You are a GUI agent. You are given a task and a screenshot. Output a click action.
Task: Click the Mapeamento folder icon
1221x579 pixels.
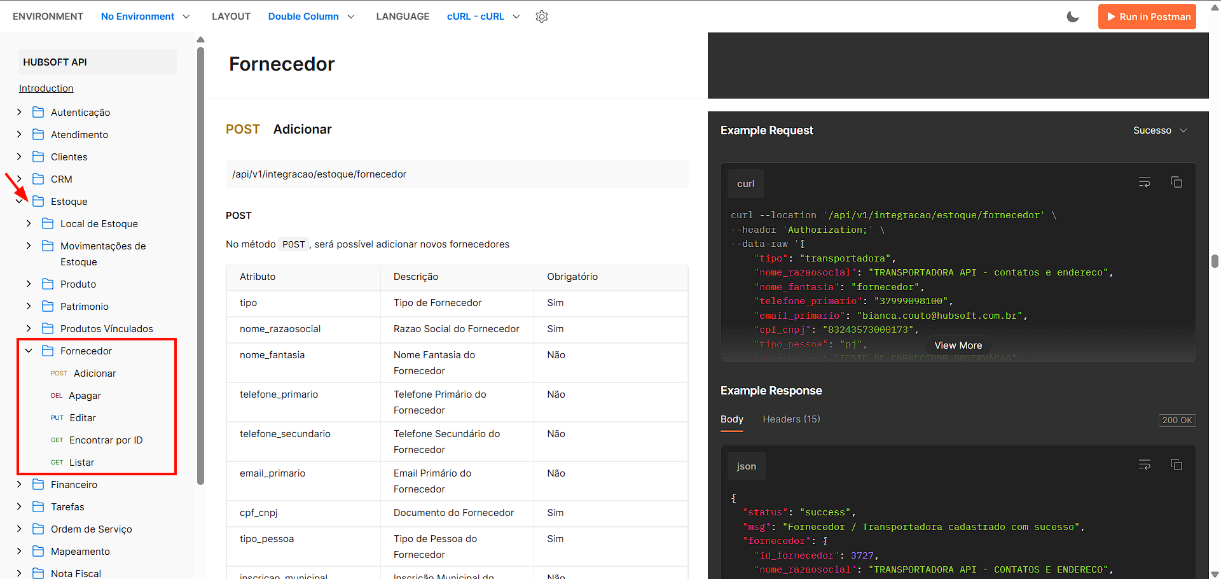pyautogui.click(x=38, y=551)
